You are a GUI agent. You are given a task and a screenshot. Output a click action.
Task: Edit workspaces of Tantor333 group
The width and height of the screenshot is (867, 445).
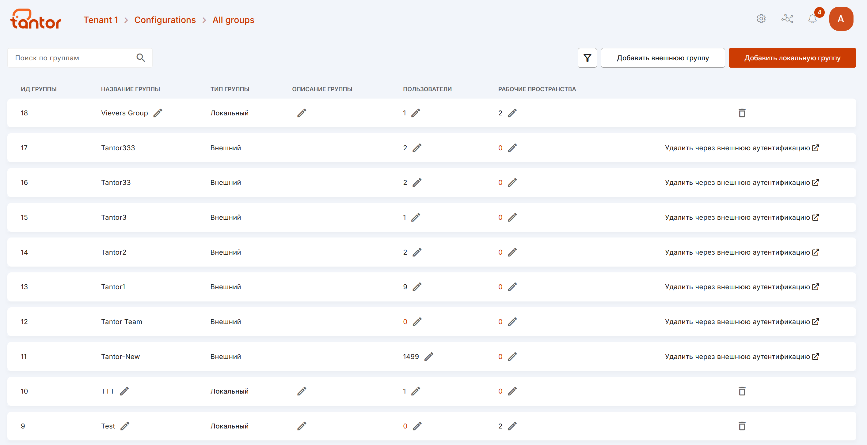(512, 148)
